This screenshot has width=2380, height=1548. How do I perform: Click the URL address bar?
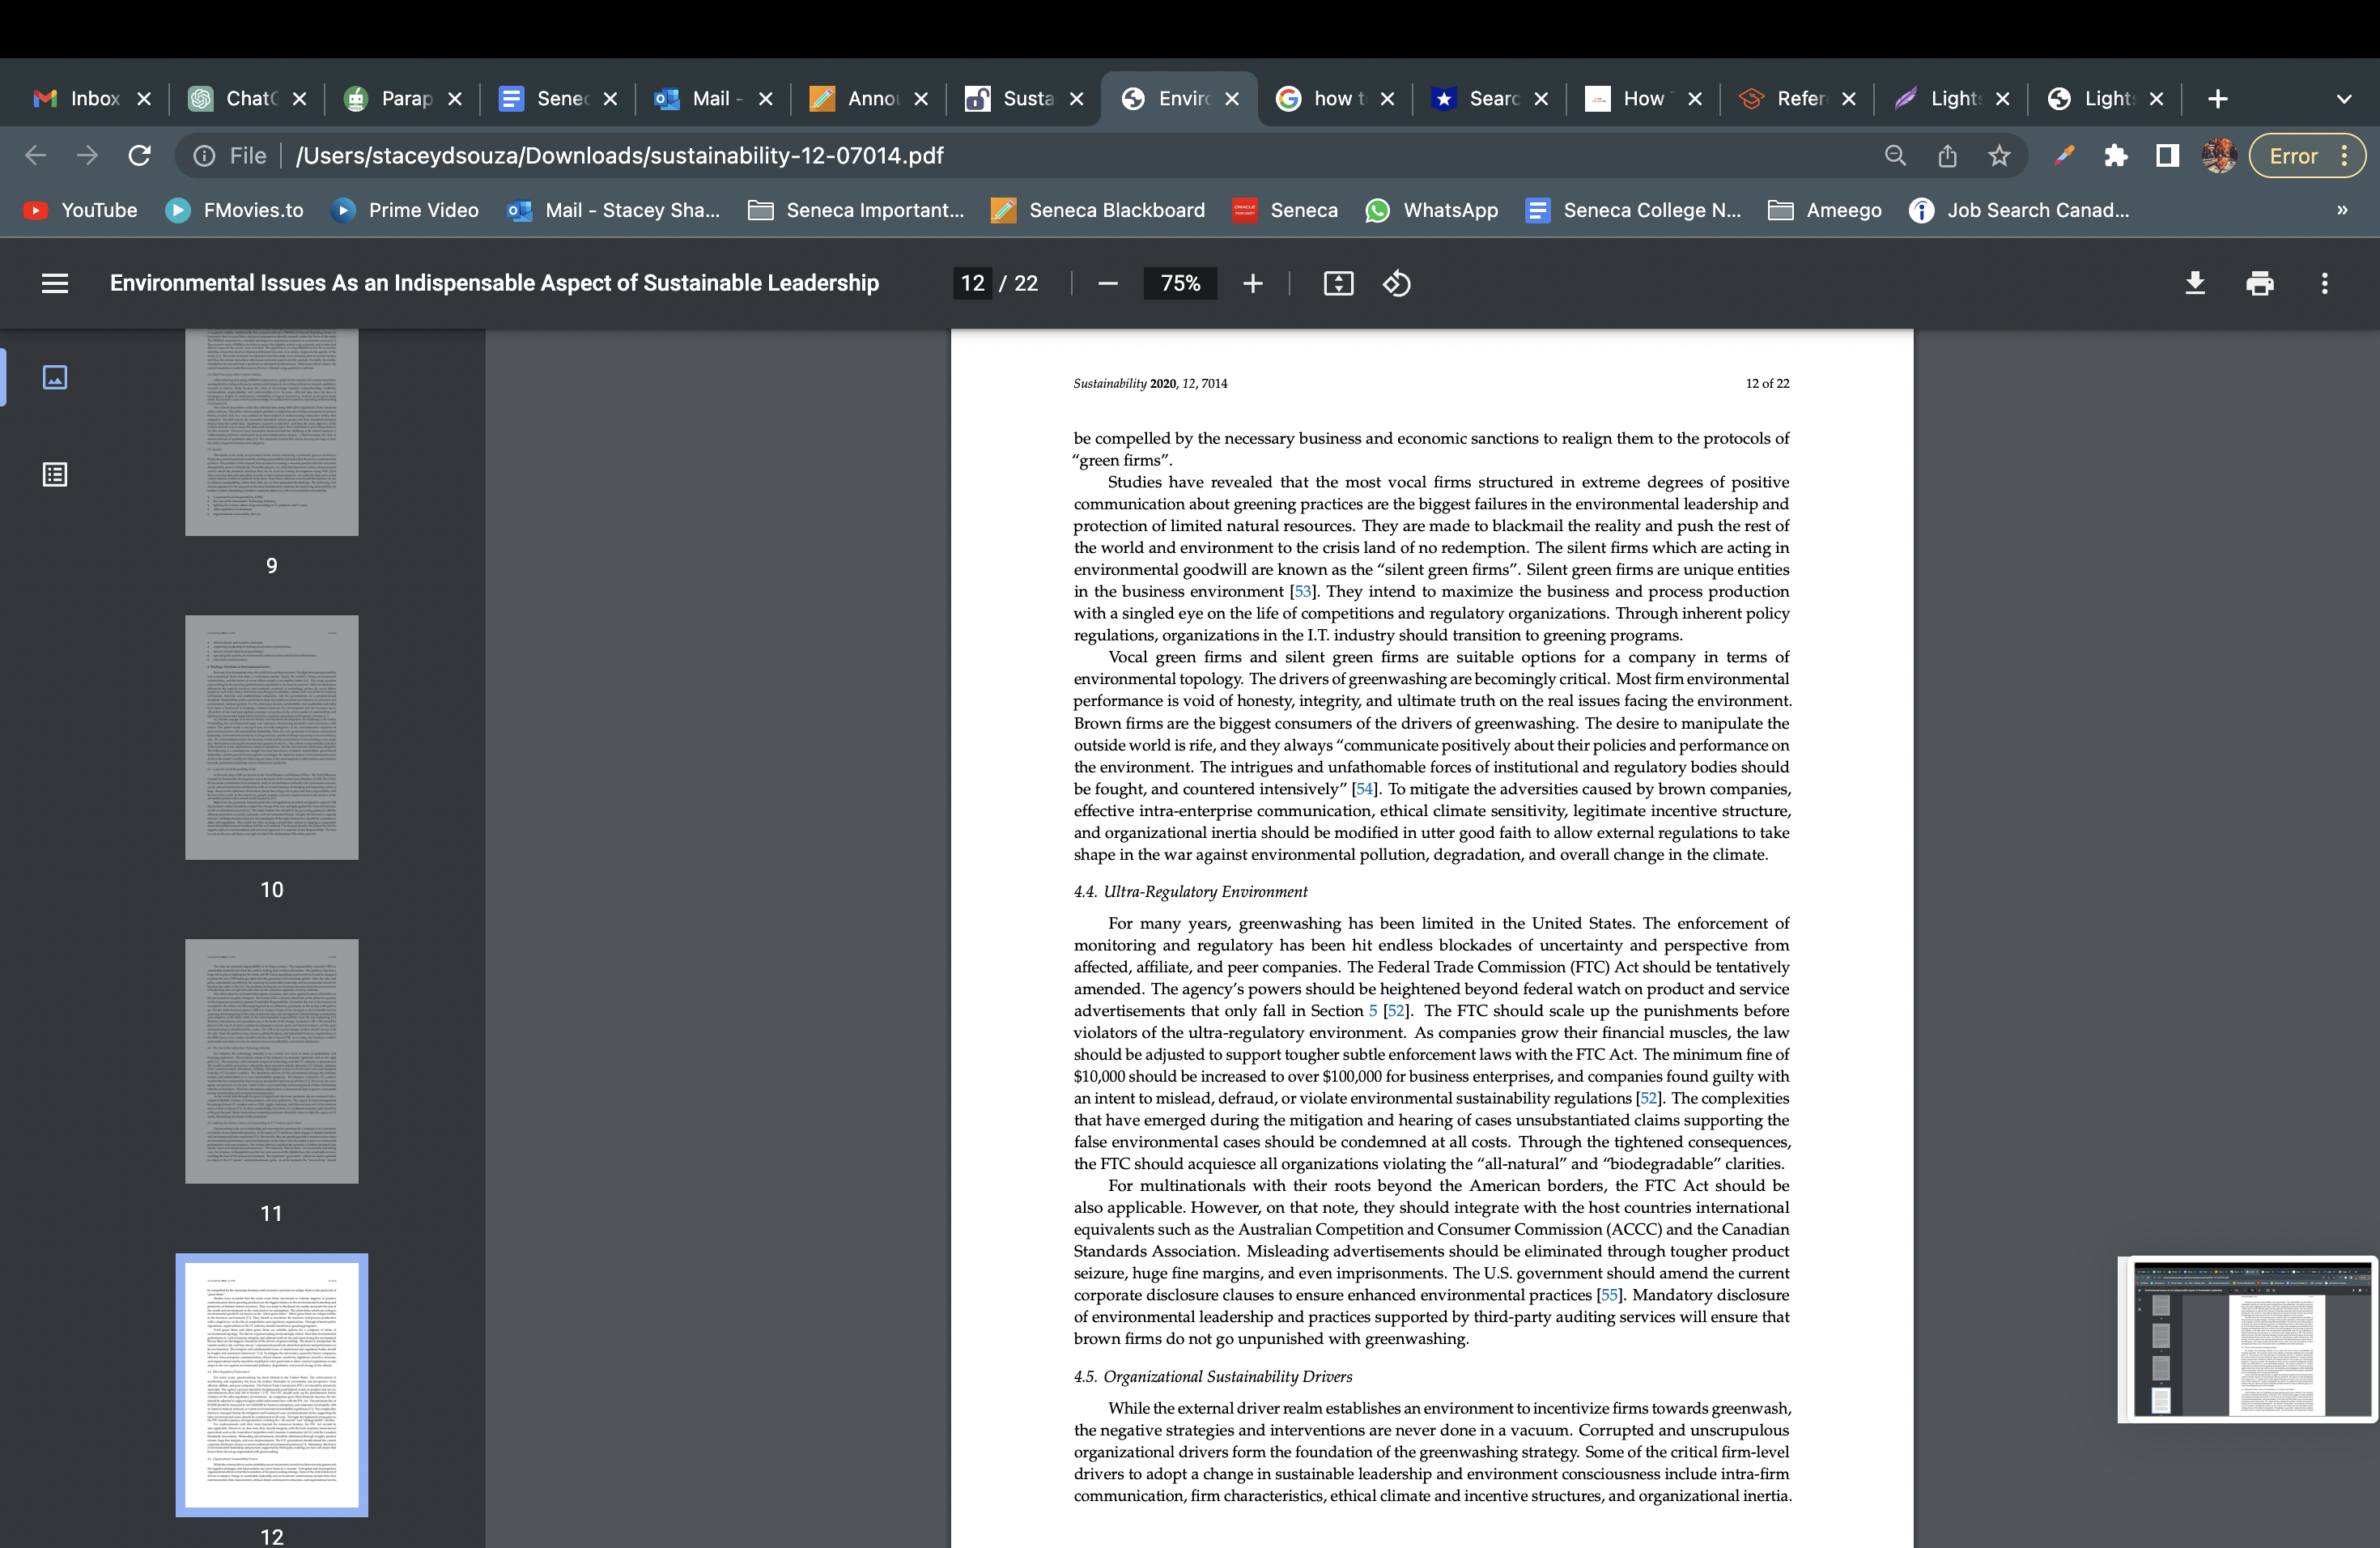[x=1080, y=156]
